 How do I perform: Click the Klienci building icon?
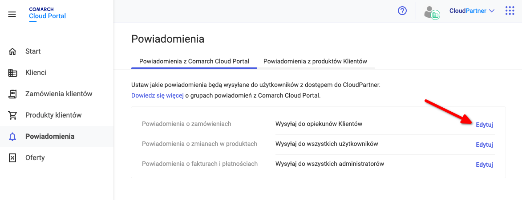(12, 73)
